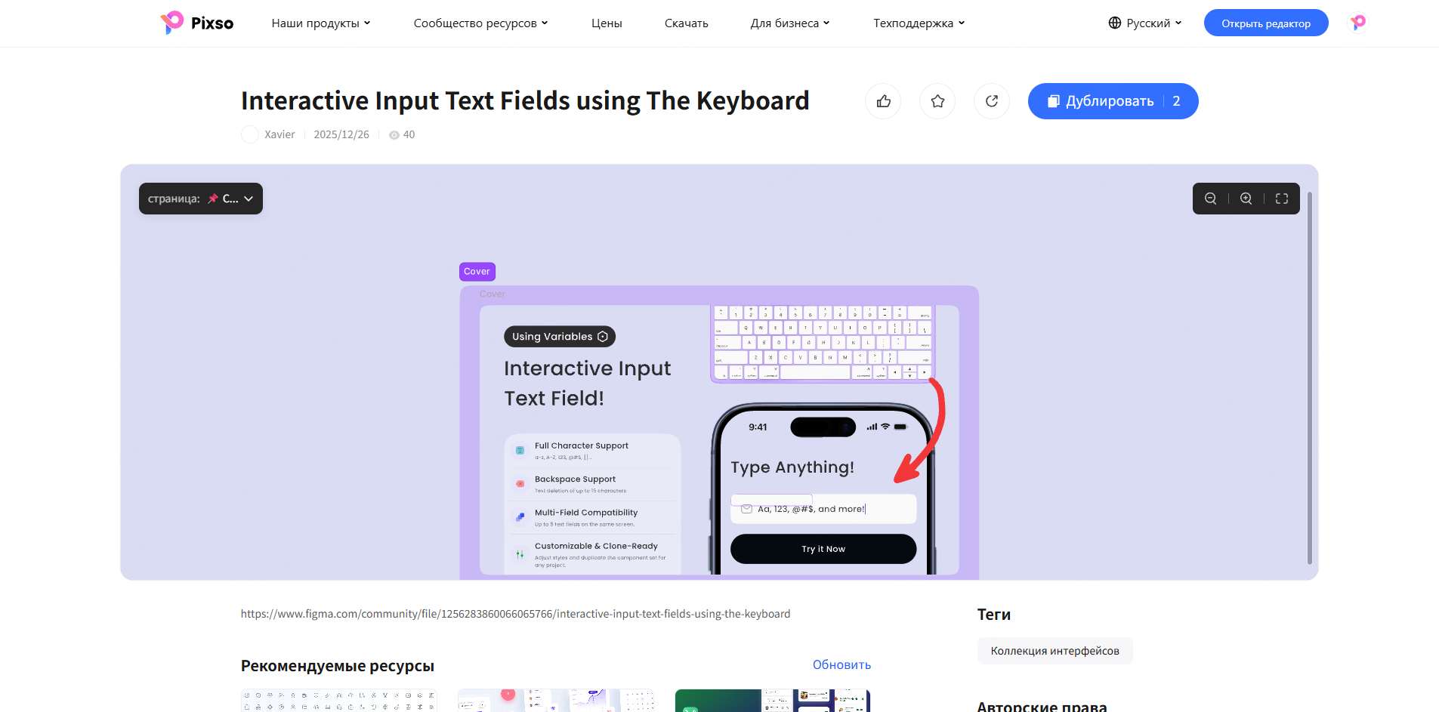Click the Using Variables badge in preview
The height and width of the screenshot is (712, 1439).
(560, 337)
